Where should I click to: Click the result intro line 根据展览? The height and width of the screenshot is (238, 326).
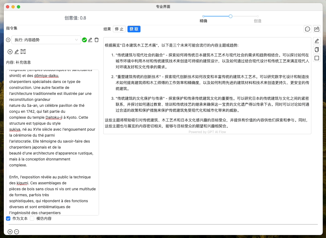coord(172,45)
